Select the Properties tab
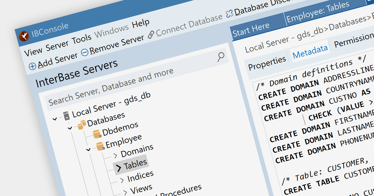 267,63
